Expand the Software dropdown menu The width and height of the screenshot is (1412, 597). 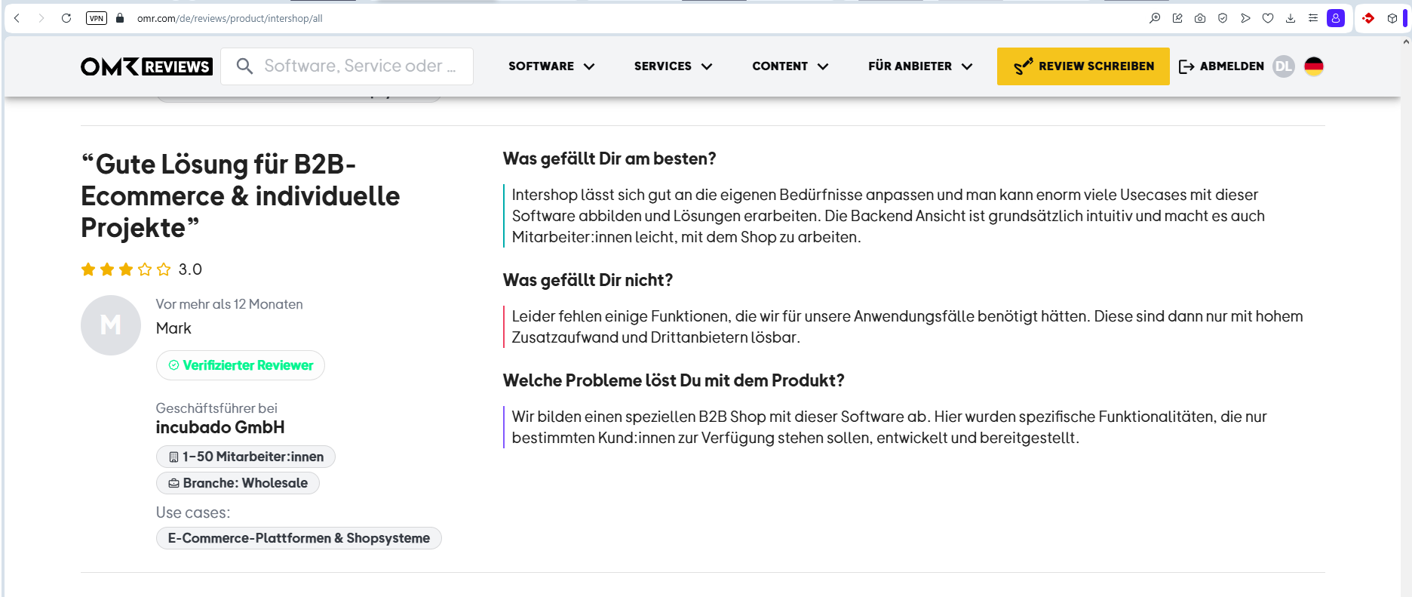click(x=551, y=66)
